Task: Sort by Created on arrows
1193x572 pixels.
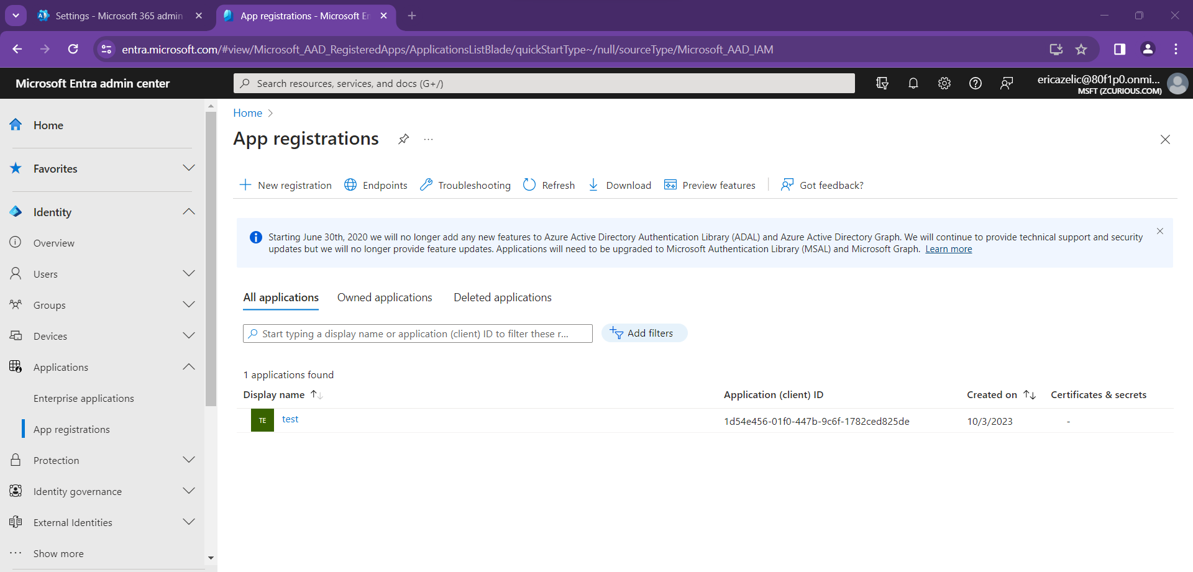Action: [x=1030, y=394]
